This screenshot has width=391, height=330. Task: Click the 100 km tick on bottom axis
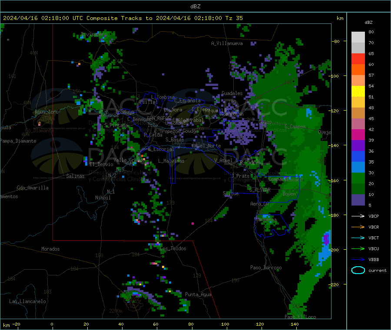coord(225,324)
